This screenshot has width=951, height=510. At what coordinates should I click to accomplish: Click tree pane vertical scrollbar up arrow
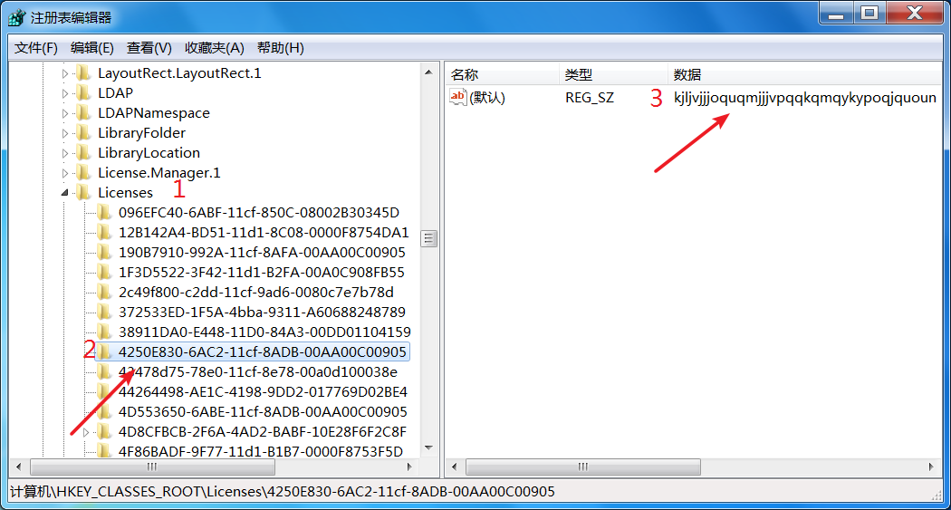428,72
